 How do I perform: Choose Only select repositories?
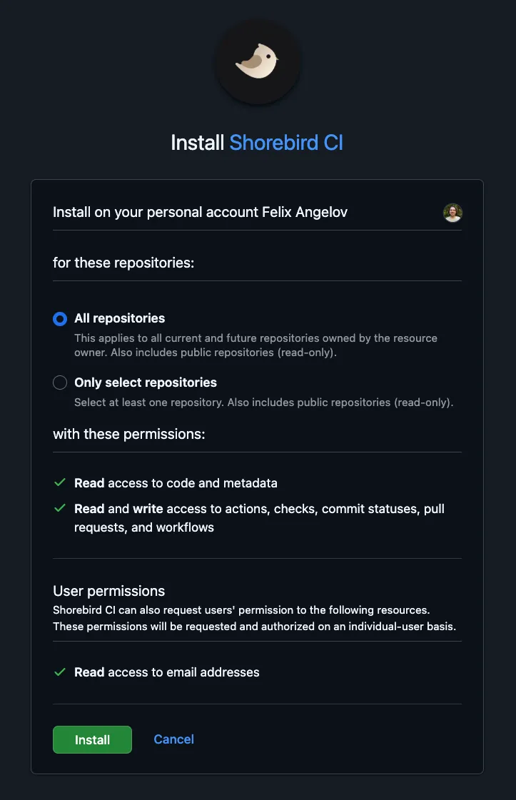[x=59, y=383]
